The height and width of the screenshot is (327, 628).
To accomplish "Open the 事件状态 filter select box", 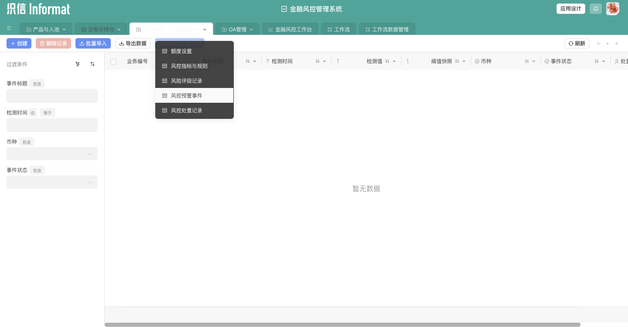I will click(52, 182).
